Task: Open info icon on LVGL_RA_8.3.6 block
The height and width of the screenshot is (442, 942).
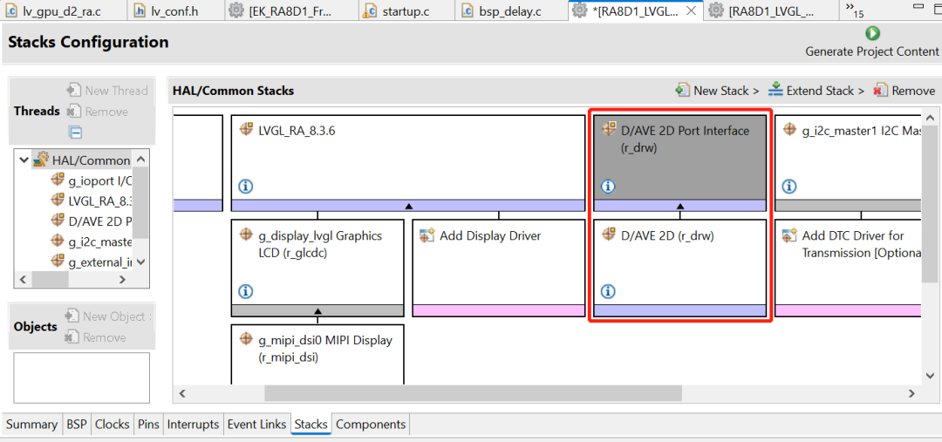Action: point(244,187)
